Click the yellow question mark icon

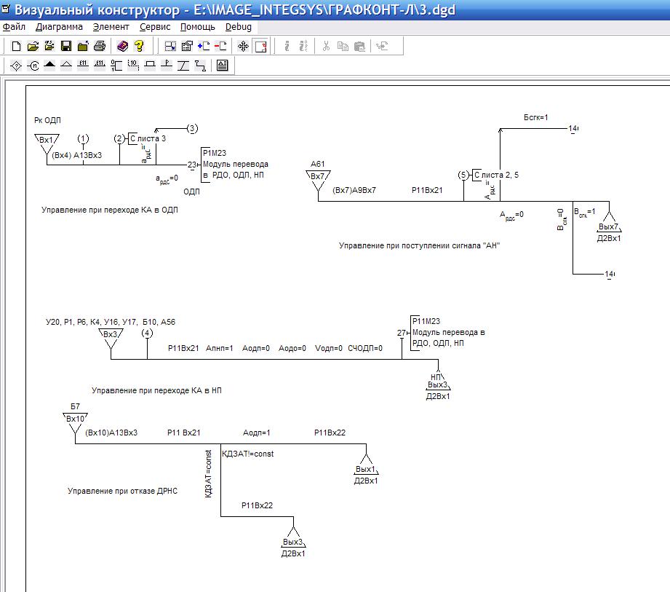140,46
